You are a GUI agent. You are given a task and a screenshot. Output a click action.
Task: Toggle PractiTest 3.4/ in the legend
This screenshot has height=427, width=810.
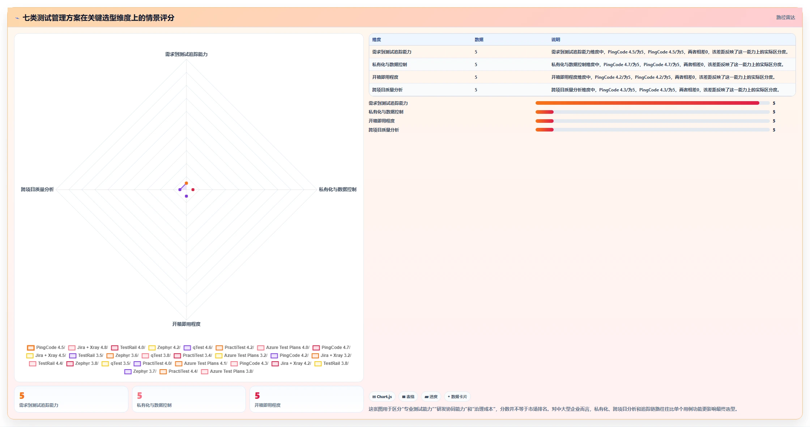[x=193, y=355]
